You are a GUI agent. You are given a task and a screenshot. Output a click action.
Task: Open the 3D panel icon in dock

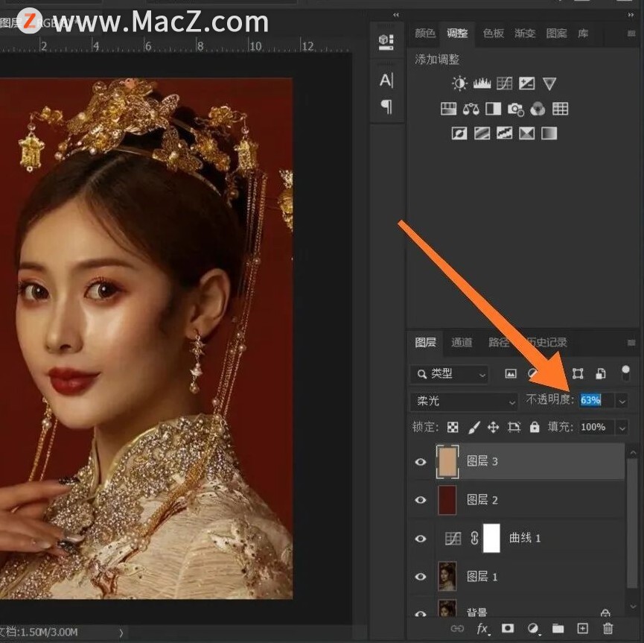point(386,42)
